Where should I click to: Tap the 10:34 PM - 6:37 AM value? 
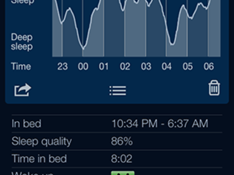click(x=160, y=124)
